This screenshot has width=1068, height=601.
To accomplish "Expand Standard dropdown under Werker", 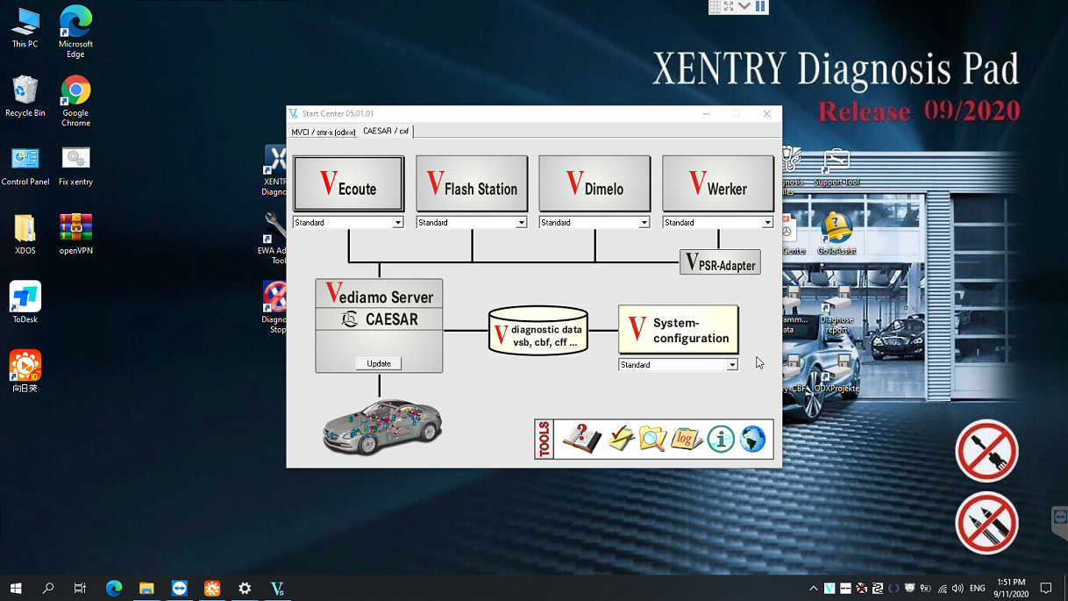I will (x=767, y=223).
